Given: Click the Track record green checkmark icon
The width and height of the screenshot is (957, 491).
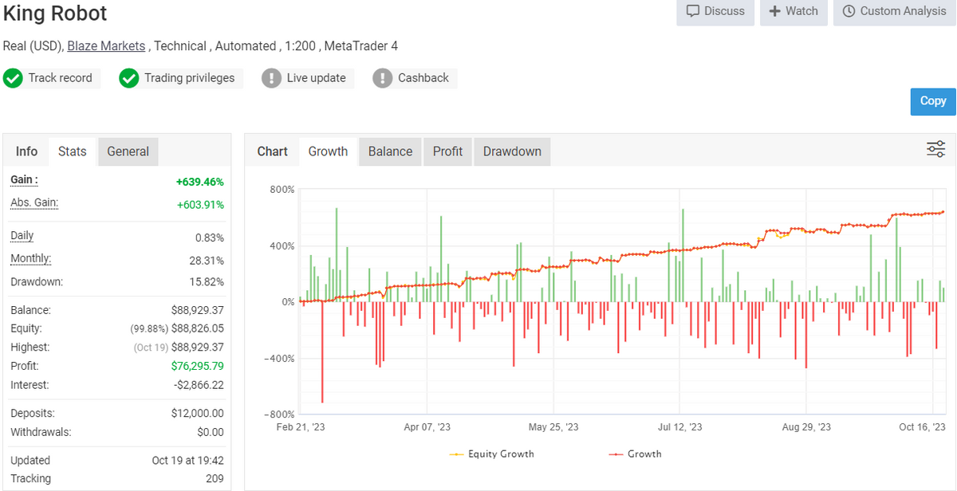Looking at the screenshot, I should tap(13, 78).
